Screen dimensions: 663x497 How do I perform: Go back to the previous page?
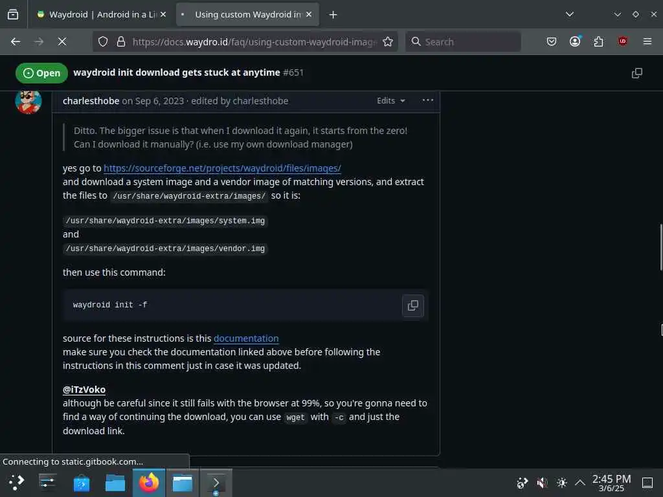tap(16, 41)
